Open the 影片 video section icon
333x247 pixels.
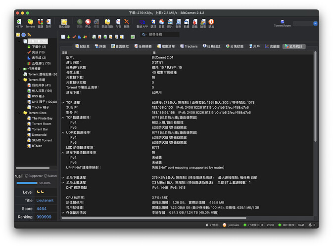[170, 23]
